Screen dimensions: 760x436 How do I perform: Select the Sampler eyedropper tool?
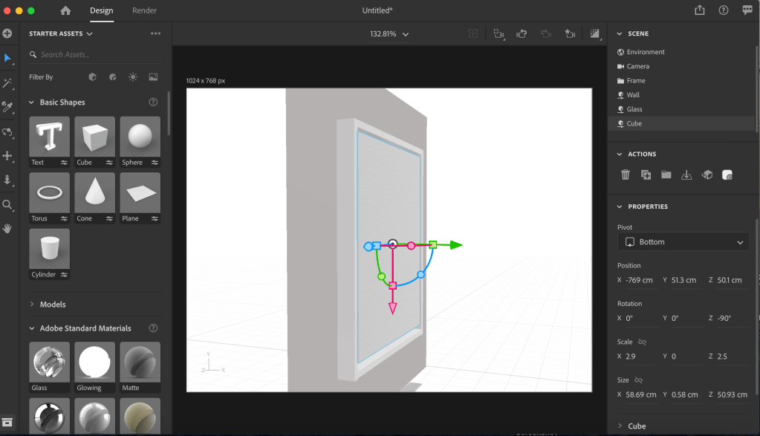coord(8,107)
